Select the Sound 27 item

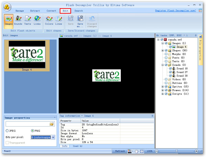coord(182,72)
